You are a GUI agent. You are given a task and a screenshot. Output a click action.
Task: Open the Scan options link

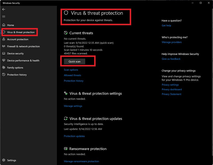point(71,70)
